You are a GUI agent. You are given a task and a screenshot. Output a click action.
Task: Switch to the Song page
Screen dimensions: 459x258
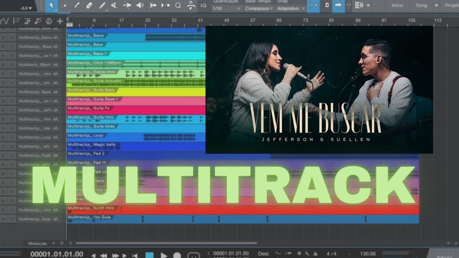click(421, 5)
